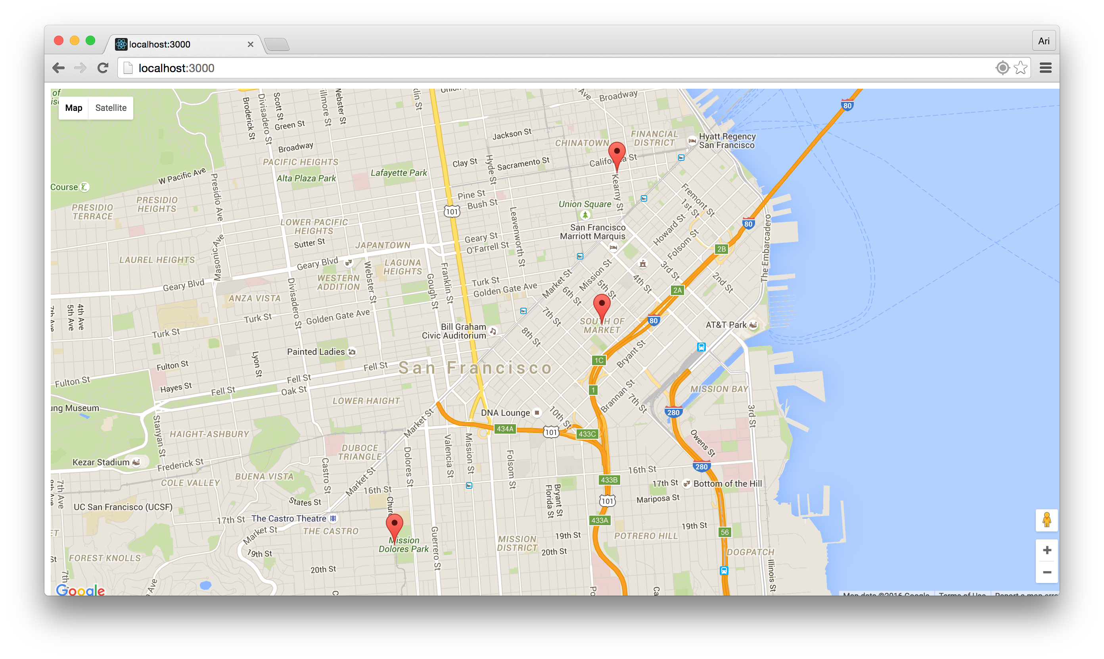This screenshot has height=659, width=1104.
Task: Click the "CHINATOWN" label
Action: tap(582, 143)
